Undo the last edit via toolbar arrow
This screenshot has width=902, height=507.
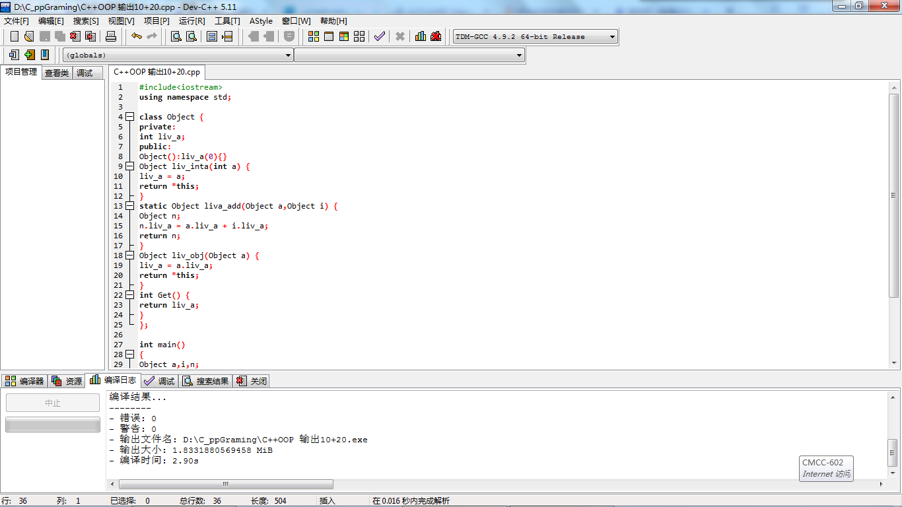click(x=136, y=36)
